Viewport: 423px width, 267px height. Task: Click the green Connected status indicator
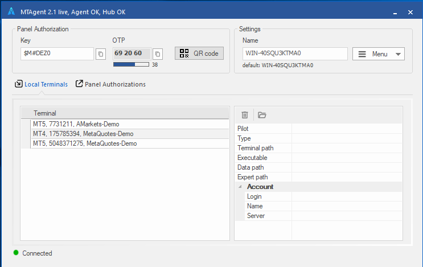pyautogui.click(x=16, y=253)
